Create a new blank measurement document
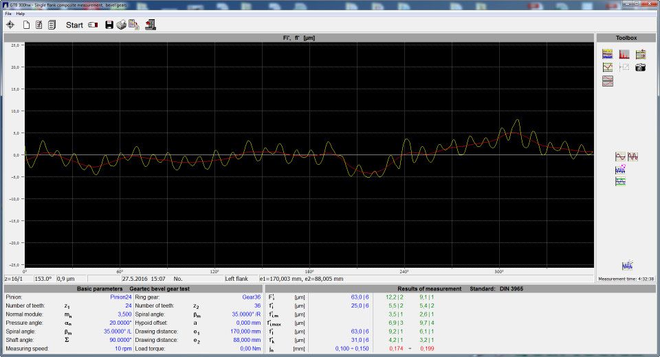The width and height of the screenshot is (660, 357). (x=27, y=25)
